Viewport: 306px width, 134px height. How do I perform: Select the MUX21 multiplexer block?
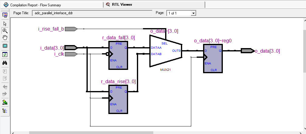point(166,51)
